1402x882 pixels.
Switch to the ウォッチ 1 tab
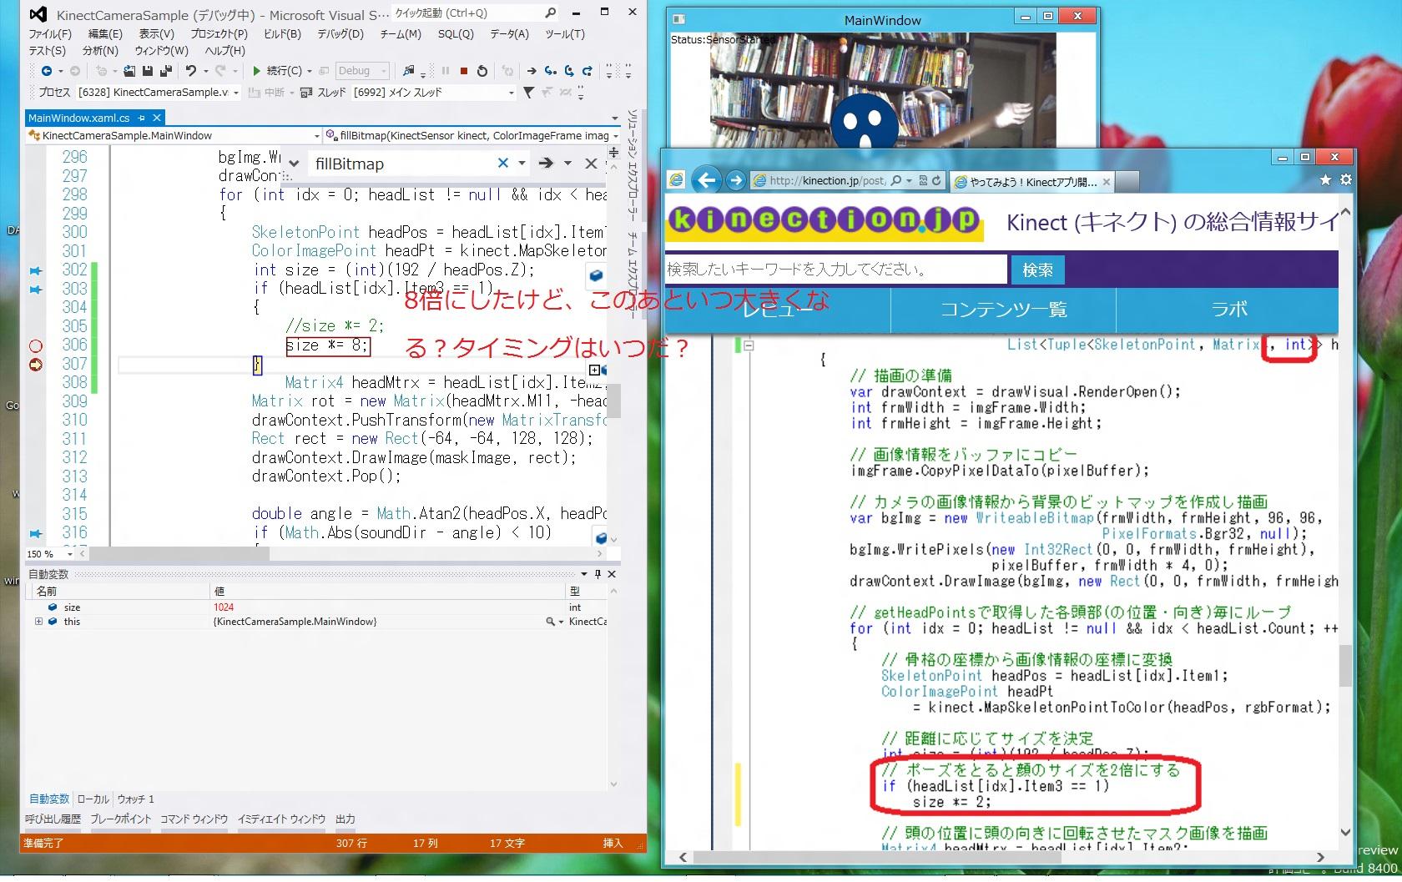click(x=136, y=799)
